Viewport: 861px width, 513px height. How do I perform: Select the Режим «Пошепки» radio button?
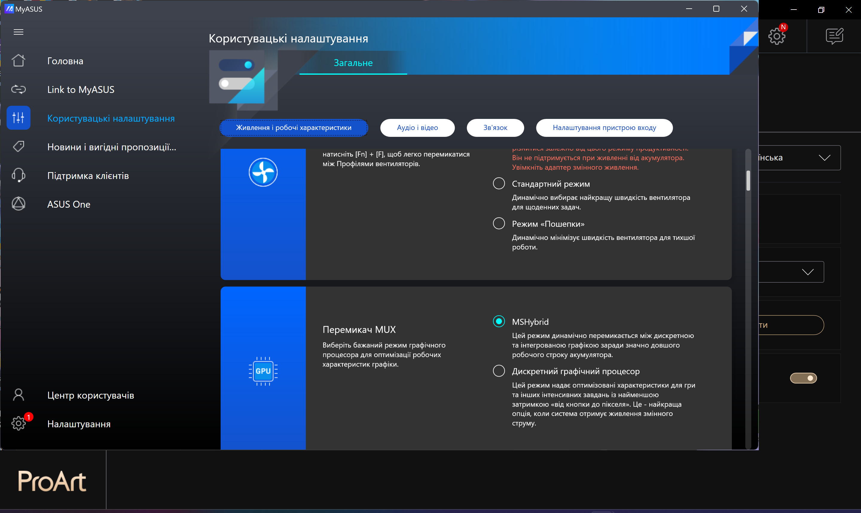499,224
